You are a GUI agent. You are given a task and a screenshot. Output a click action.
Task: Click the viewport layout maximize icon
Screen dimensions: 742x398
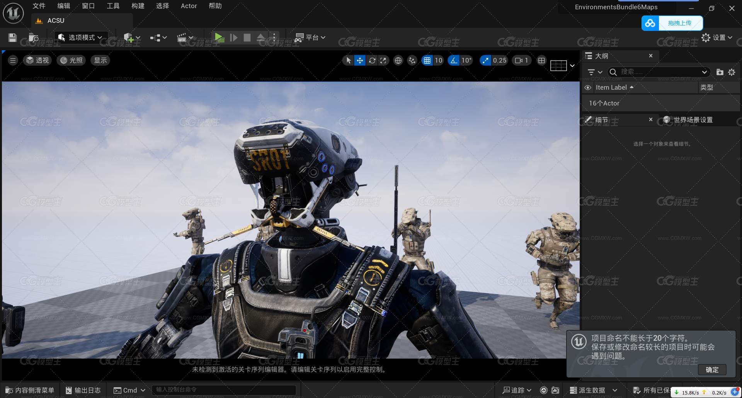tap(541, 60)
